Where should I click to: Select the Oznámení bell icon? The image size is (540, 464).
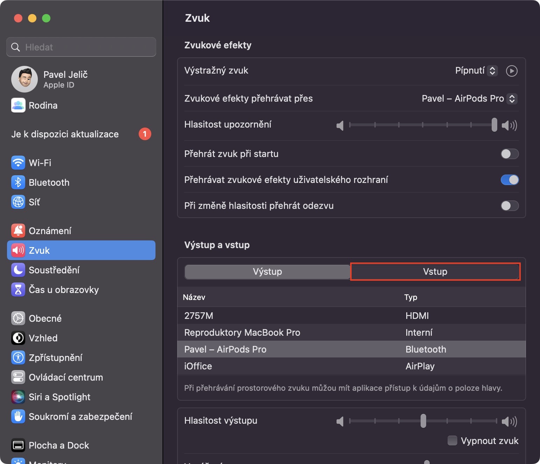18,231
